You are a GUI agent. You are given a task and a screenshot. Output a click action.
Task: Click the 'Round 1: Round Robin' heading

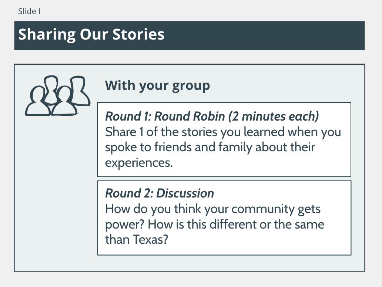165,116
